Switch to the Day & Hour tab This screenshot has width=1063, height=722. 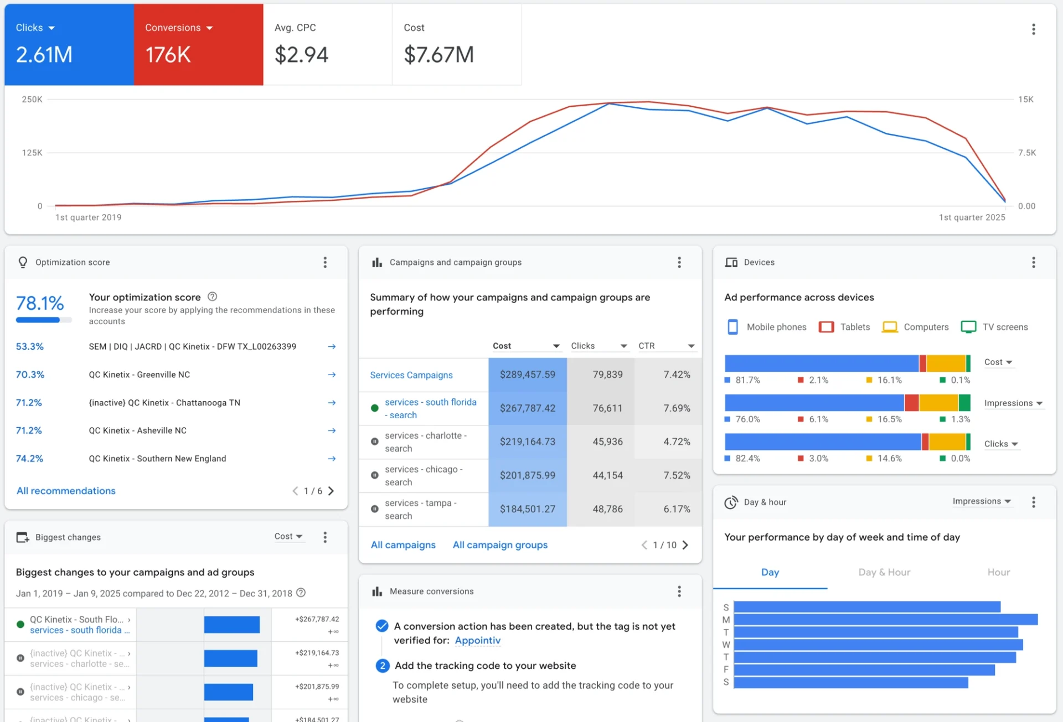[884, 572]
